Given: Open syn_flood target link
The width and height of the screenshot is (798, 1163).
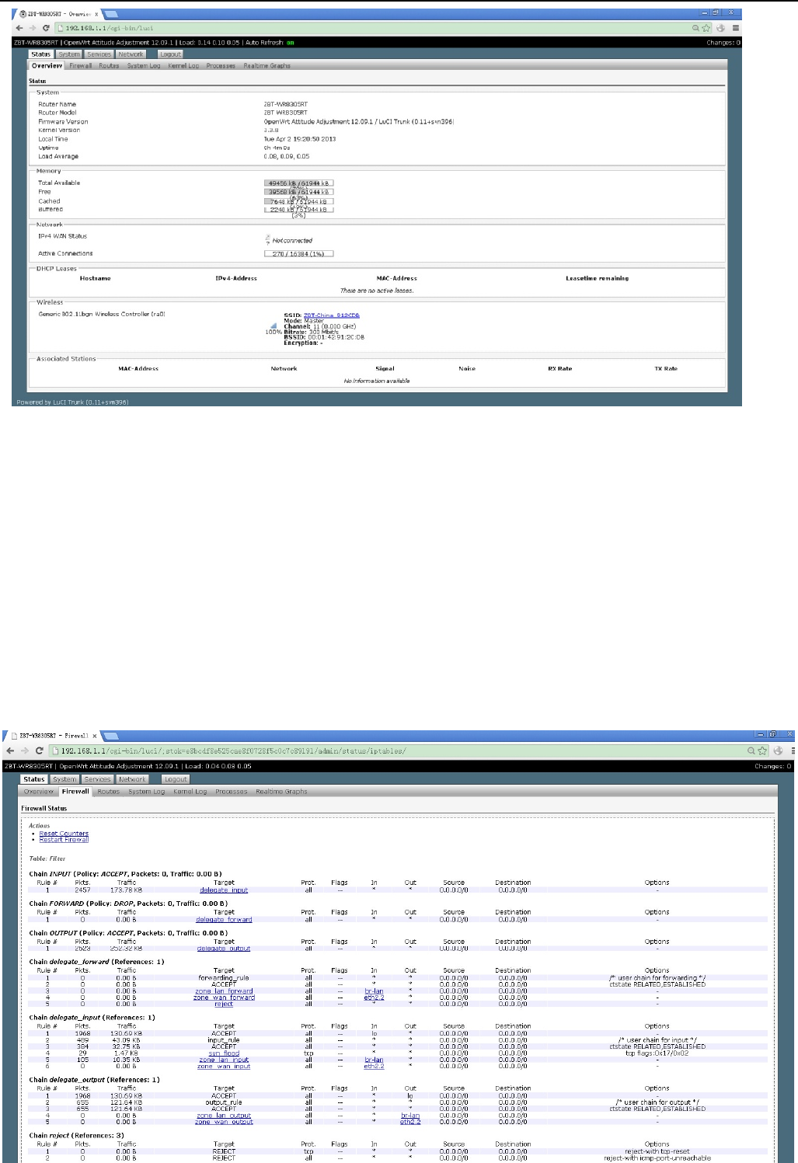Looking at the screenshot, I should [x=224, y=1053].
